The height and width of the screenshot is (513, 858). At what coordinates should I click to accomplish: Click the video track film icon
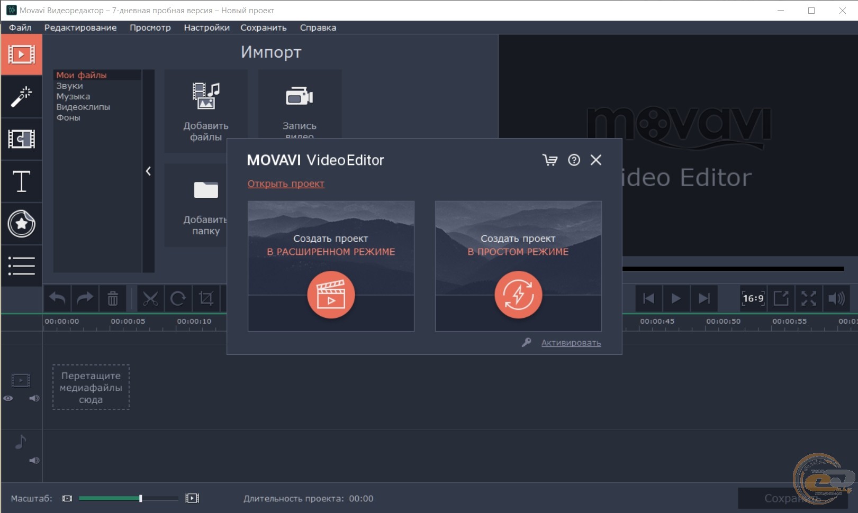[x=21, y=380]
